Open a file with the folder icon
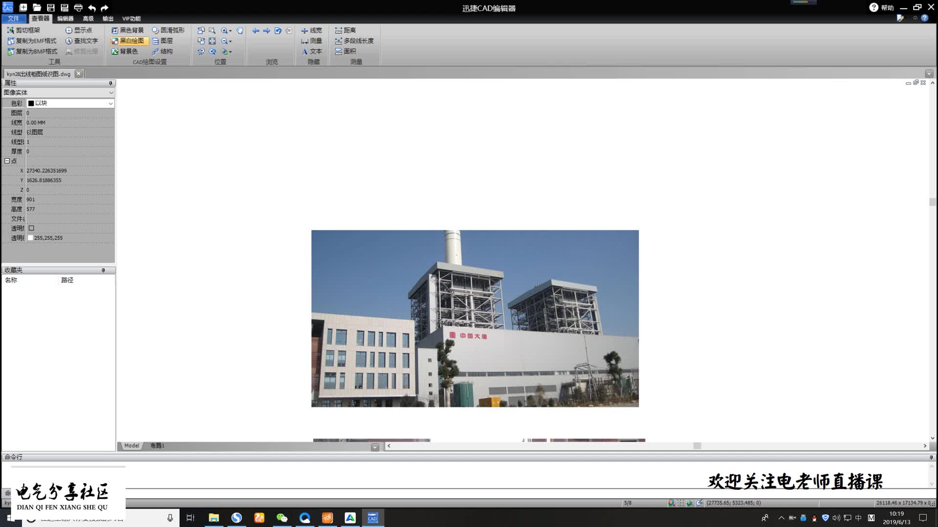 click(x=37, y=8)
